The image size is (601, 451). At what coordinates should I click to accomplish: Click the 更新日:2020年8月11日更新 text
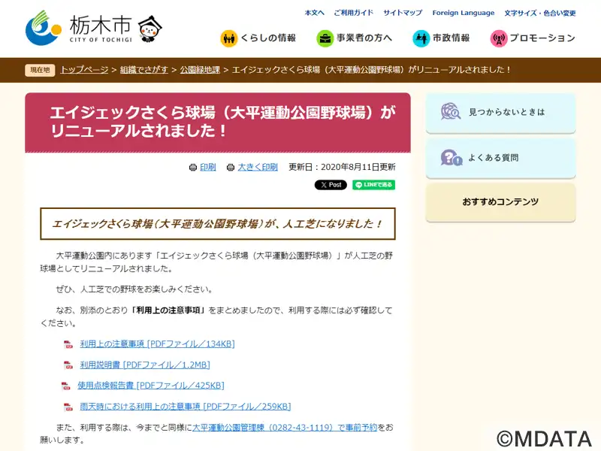pos(342,167)
